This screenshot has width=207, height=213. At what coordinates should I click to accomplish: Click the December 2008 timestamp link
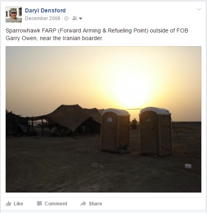[x=43, y=18]
